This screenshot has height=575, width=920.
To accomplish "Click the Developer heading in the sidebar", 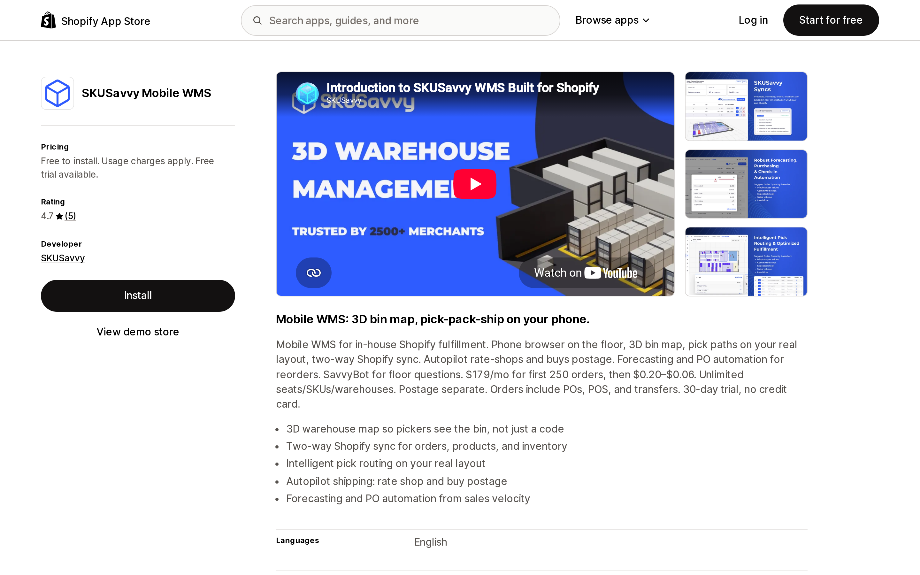I will pos(61,244).
